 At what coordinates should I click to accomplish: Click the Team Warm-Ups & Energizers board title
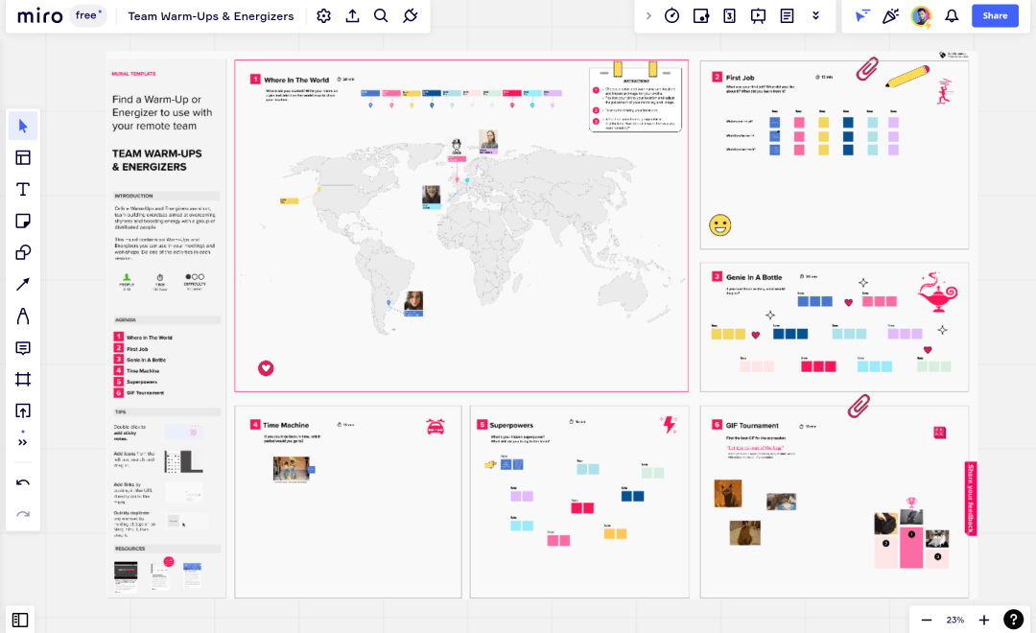click(x=211, y=16)
